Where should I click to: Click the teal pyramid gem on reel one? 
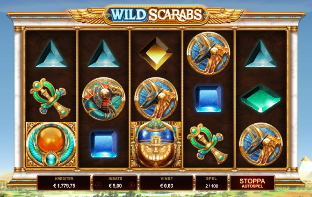[51, 54]
